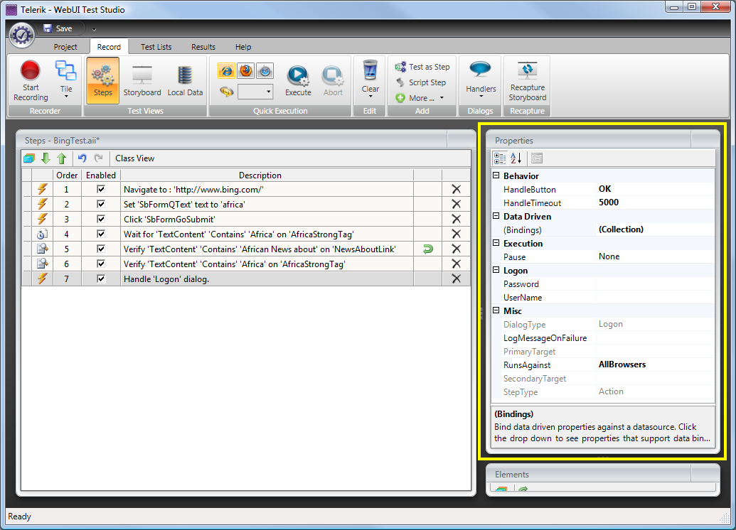Toggle Enabled checkbox for step 2
736x530 pixels.
(x=101, y=204)
